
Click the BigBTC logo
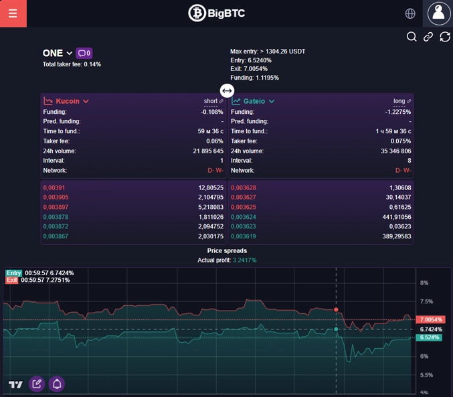click(x=216, y=13)
